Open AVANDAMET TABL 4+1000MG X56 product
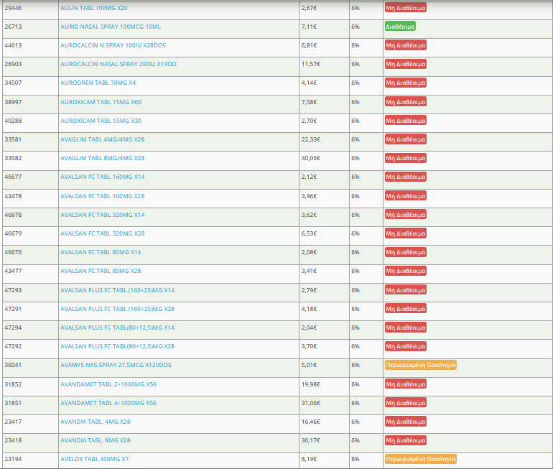 108,403
